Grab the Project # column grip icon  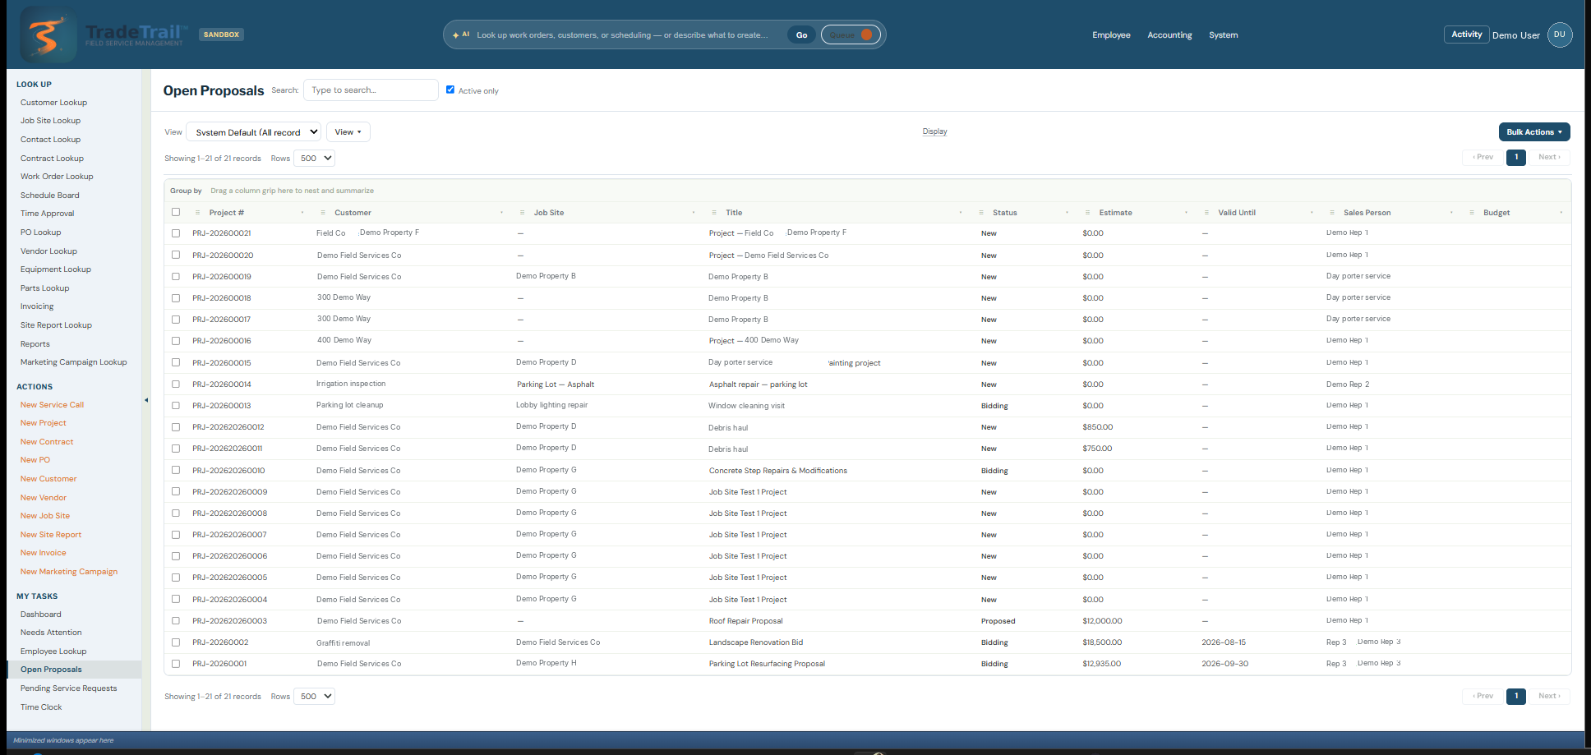197,213
